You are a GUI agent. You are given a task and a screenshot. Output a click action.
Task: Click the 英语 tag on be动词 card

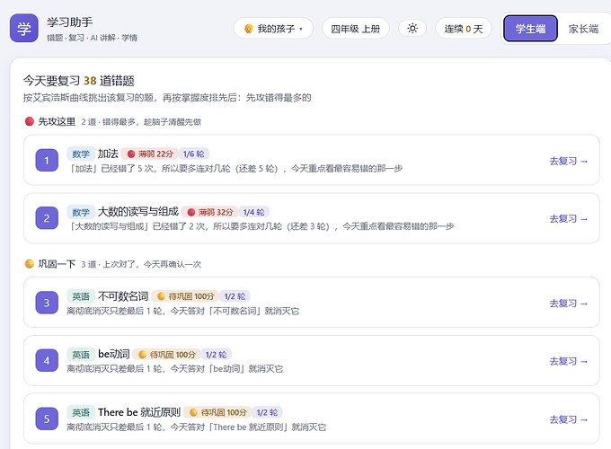tap(81, 355)
